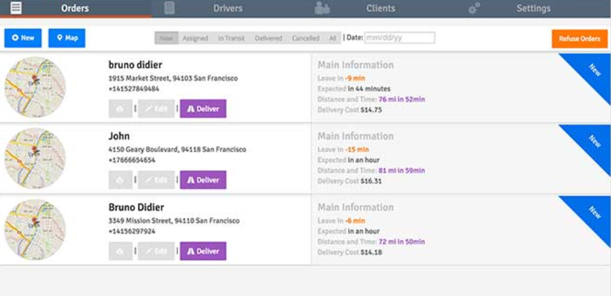Deliver the order for John
This screenshot has width=611, height=296.
click(203, 180)
